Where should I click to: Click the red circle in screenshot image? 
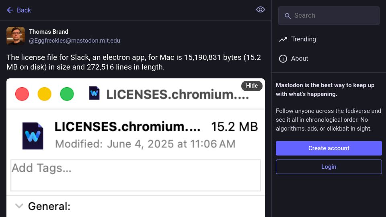point(22,94)
